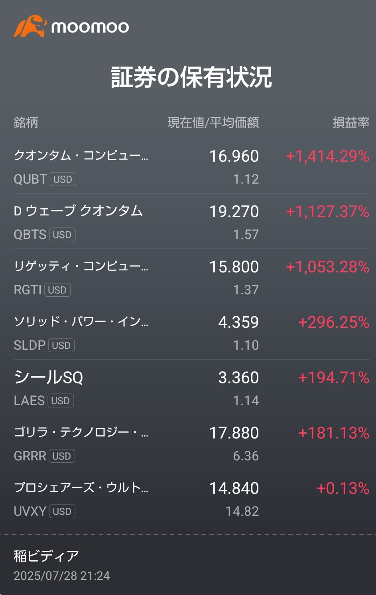Click the 証券の保有状況 title

tap(191, 77)
